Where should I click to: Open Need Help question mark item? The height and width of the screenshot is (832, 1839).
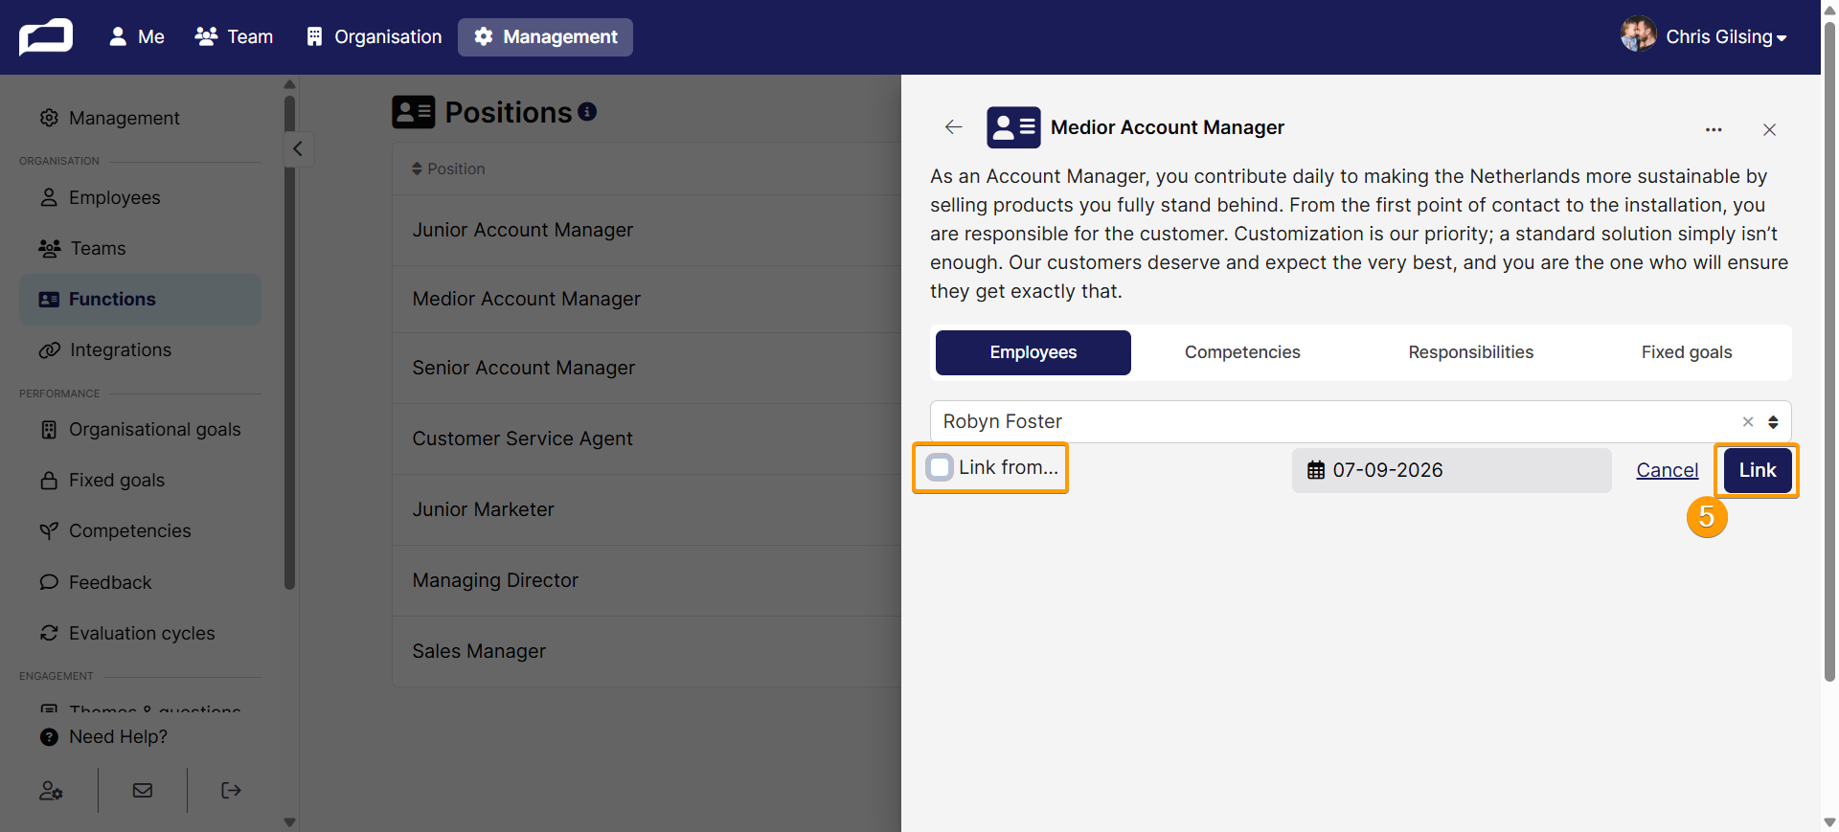103,736
